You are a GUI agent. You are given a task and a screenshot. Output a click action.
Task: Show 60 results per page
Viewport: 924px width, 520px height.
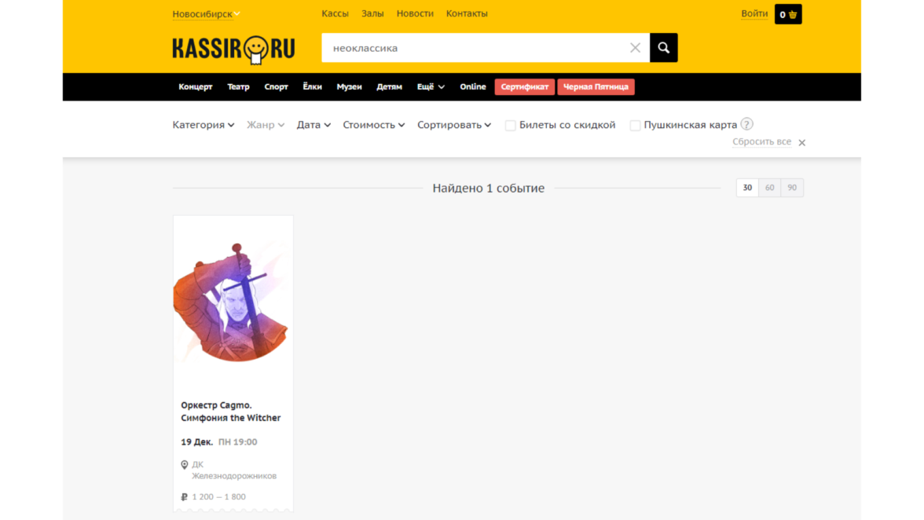(x=770, y=188)
